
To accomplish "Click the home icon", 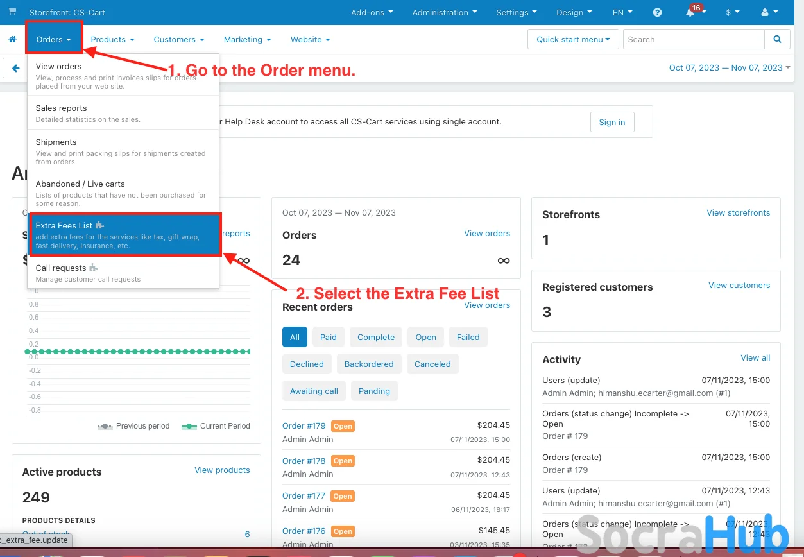I will [12, 39].
